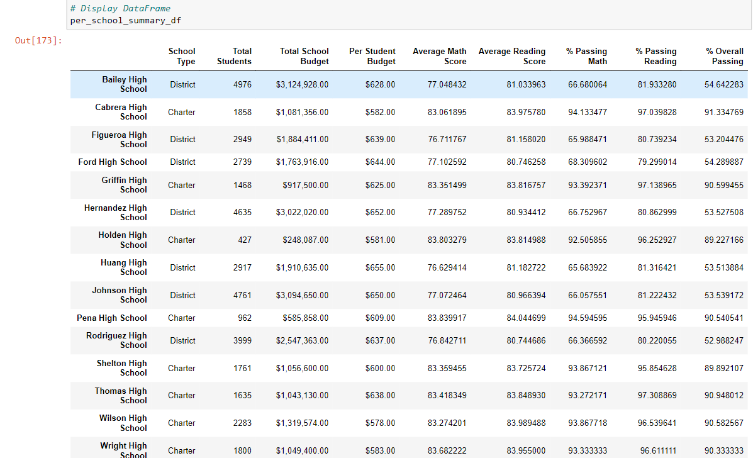Image resolution: width=753 pixels, height=458 pixels.
Task: Click Huang's per student budget $655.00
Action: [x=381, y=267]
